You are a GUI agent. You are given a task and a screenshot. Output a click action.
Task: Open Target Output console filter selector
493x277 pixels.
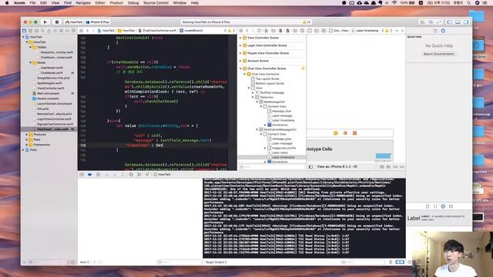216,262
